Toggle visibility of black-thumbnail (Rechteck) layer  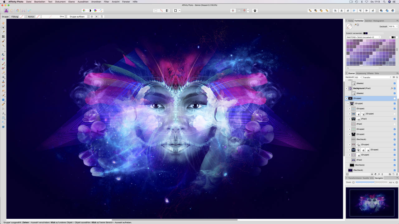[x=395, y=165]
